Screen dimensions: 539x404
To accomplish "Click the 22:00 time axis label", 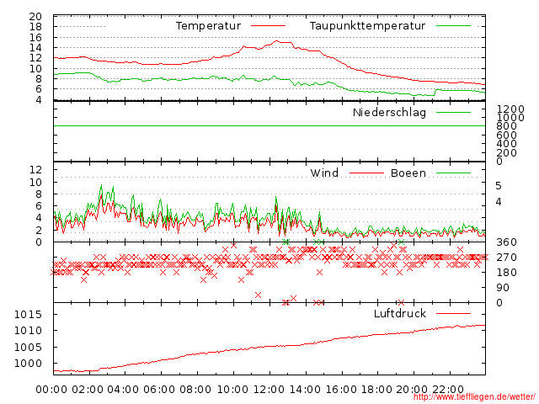I will pyautogui.click(x=448, y=390).
